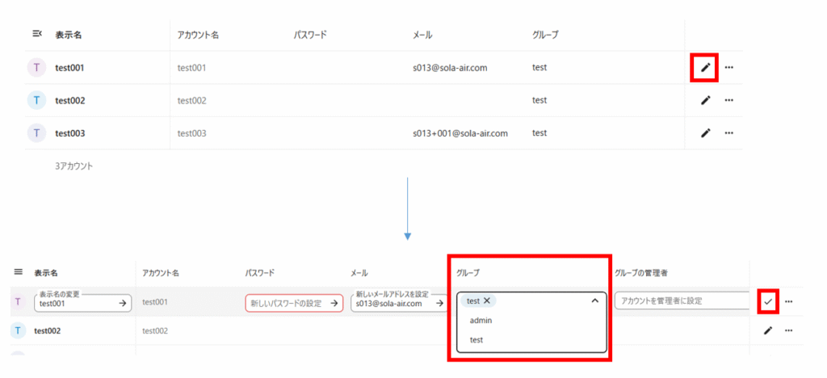The image size is (827, 378).
Task: Remove the test chip using its X
Action: 486,300
